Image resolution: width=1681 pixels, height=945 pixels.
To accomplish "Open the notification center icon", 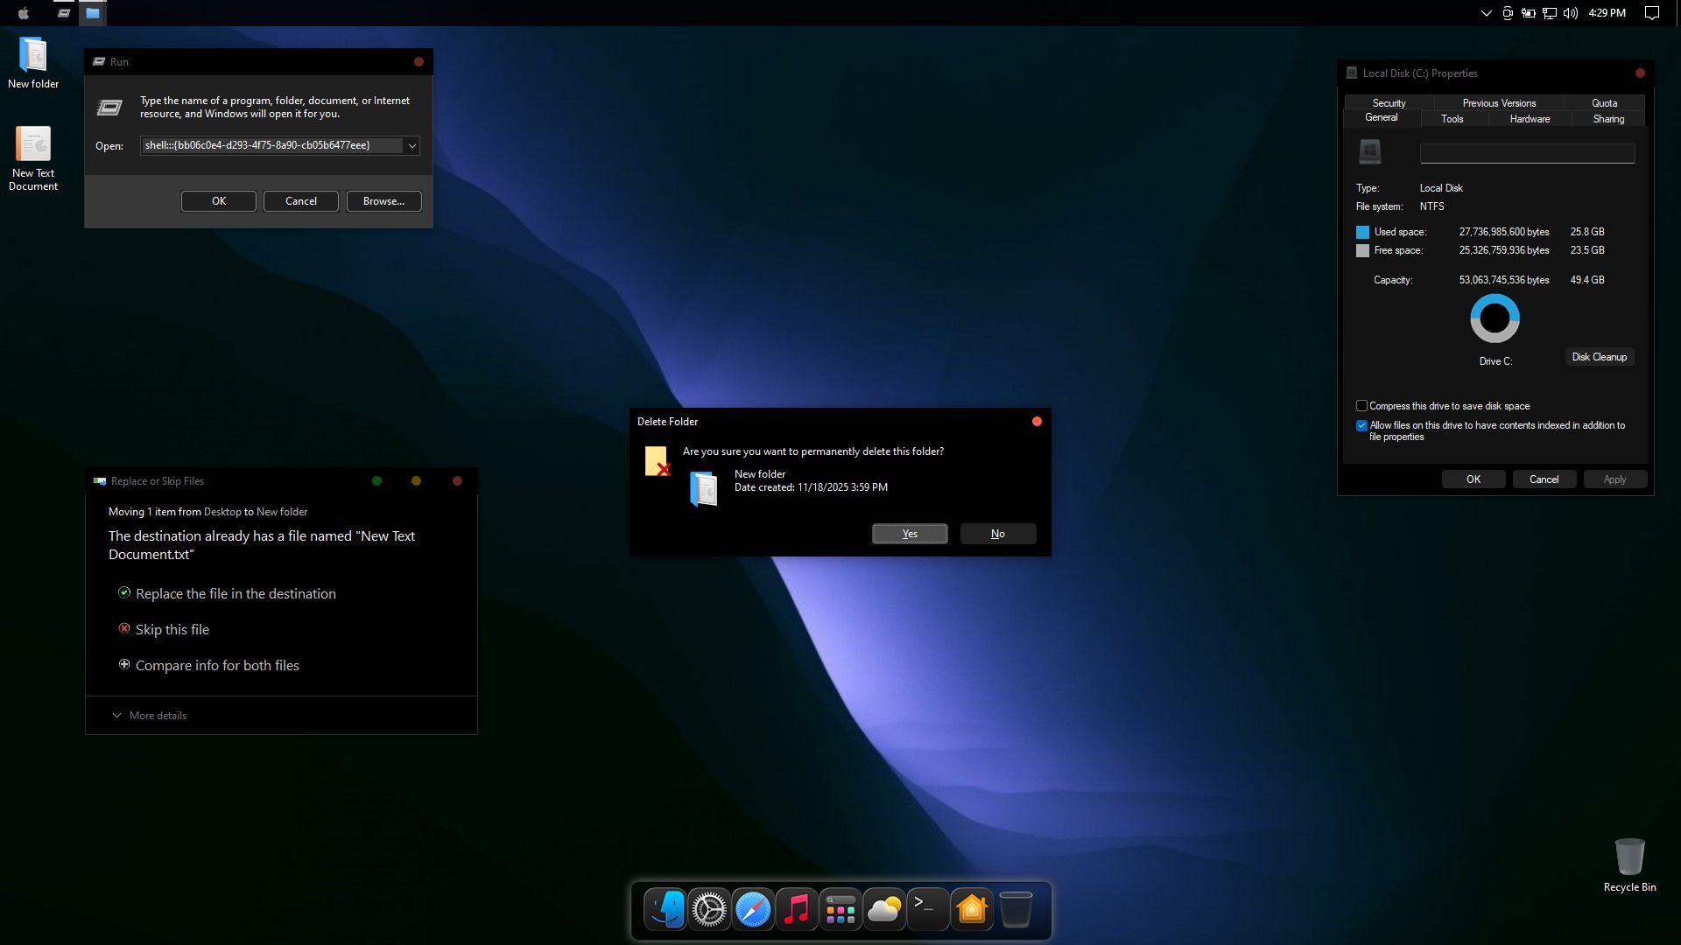I will [x=1651, y=13].
